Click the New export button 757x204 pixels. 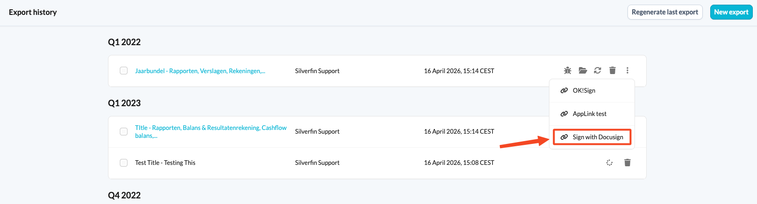click(731, 12)
